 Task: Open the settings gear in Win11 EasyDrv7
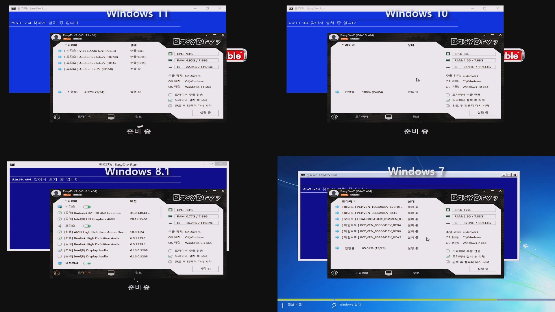pyautogui.click(x=57, y=117)
